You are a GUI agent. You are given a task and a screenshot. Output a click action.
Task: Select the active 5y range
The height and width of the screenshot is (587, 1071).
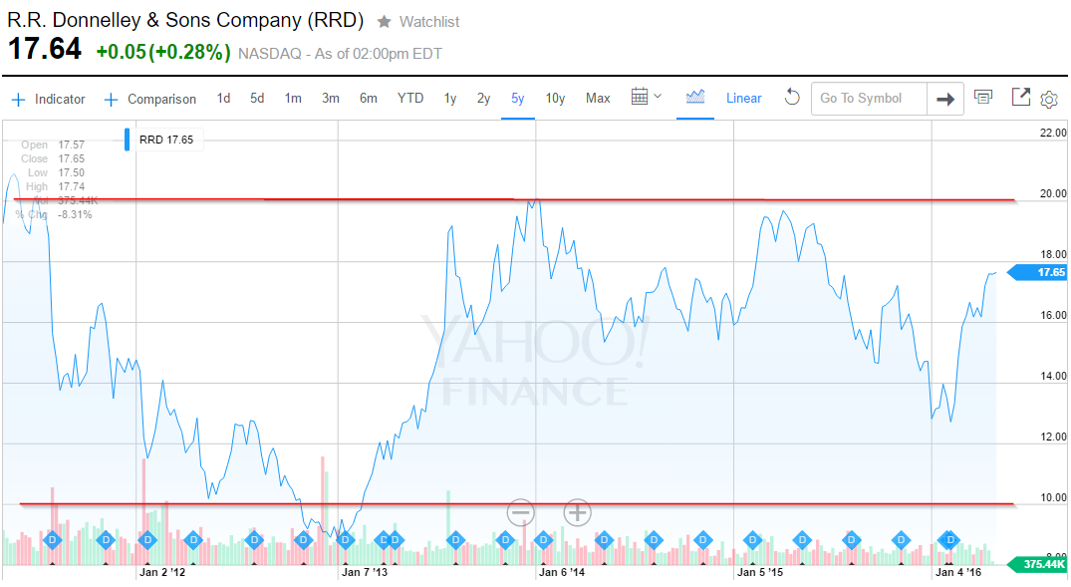(518, 99)
